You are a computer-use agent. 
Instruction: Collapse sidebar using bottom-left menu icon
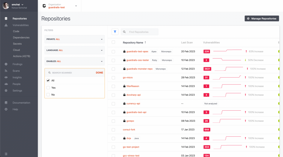point(6,154)
